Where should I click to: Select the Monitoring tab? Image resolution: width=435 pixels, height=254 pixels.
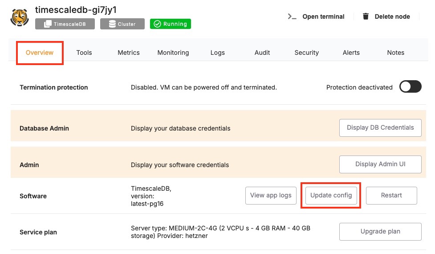point(173,53)
